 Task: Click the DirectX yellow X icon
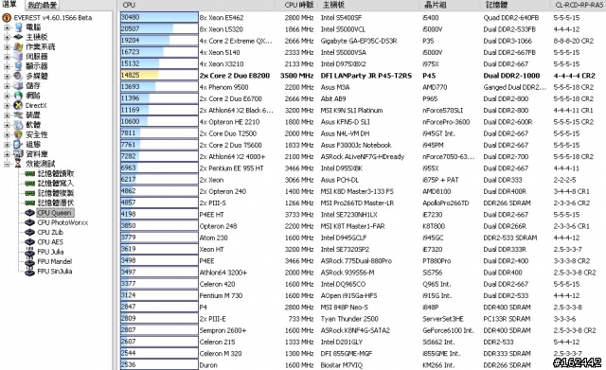pos(18,105)
